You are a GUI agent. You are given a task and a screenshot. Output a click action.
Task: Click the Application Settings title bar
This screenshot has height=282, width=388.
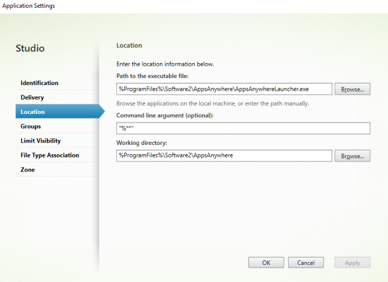[28, 6]
